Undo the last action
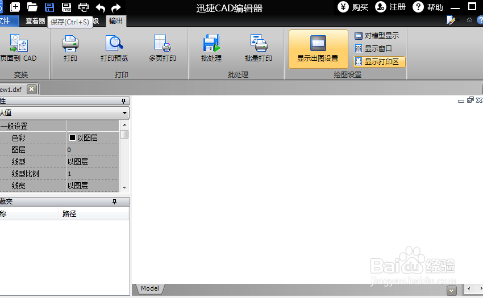Screen dimensions: 483x298 pyautogui.click(x=101, y=7)
